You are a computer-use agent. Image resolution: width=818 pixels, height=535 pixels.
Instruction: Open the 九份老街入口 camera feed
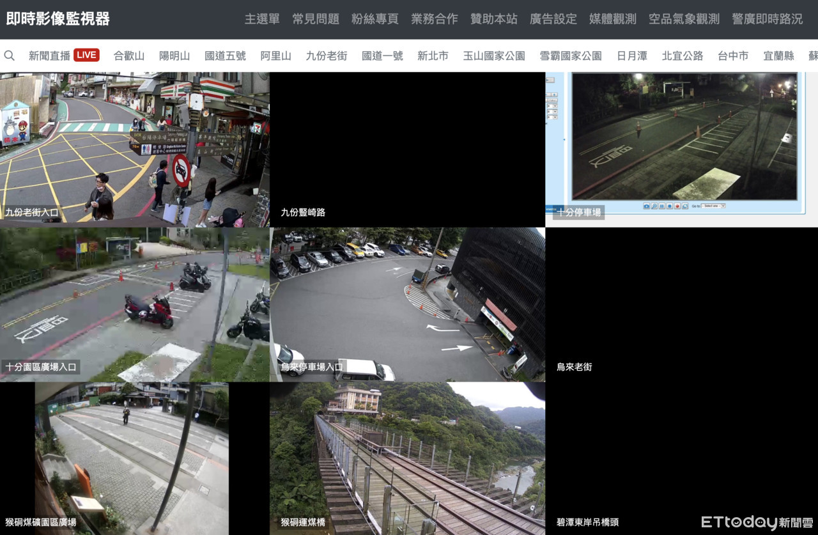point(134,149)
